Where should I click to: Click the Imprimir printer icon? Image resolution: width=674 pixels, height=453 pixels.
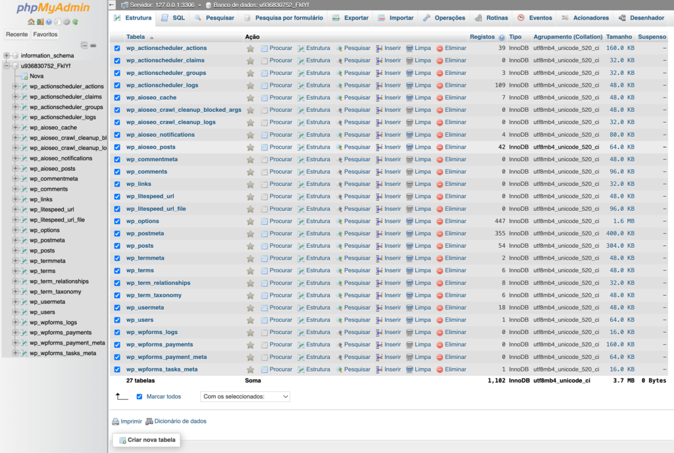115,421
